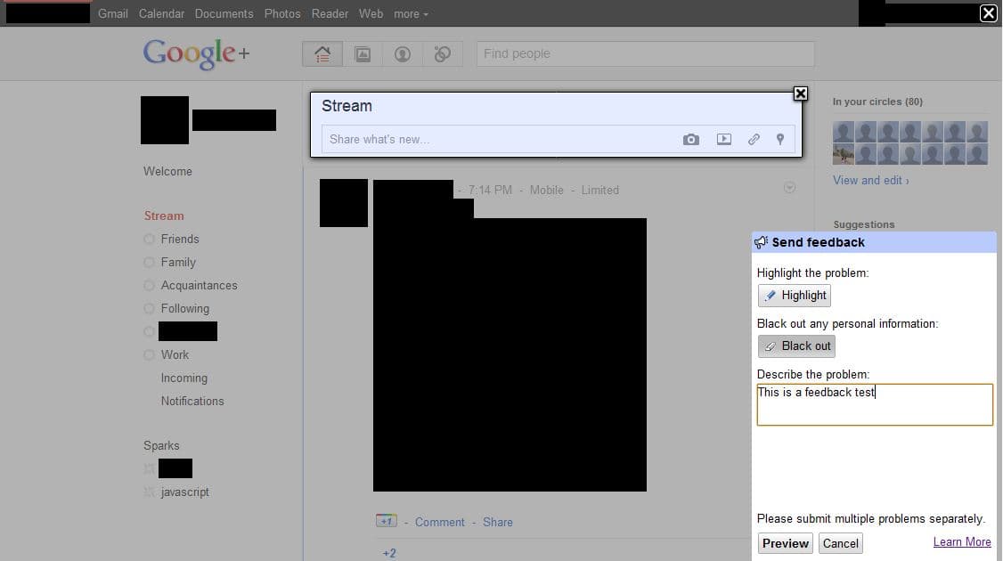Open the Circles icon in Google+ toolbar
This screenshot has width=1003, height=561.
pos(442,54)
